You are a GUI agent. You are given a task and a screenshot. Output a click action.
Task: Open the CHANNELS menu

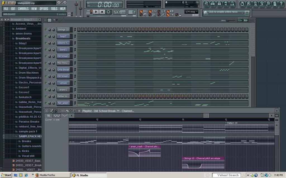point(23,9)
